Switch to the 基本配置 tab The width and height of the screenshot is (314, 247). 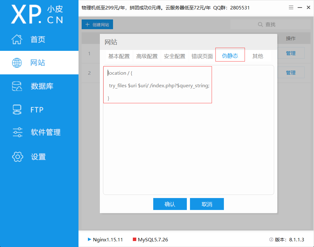point(119,56)
